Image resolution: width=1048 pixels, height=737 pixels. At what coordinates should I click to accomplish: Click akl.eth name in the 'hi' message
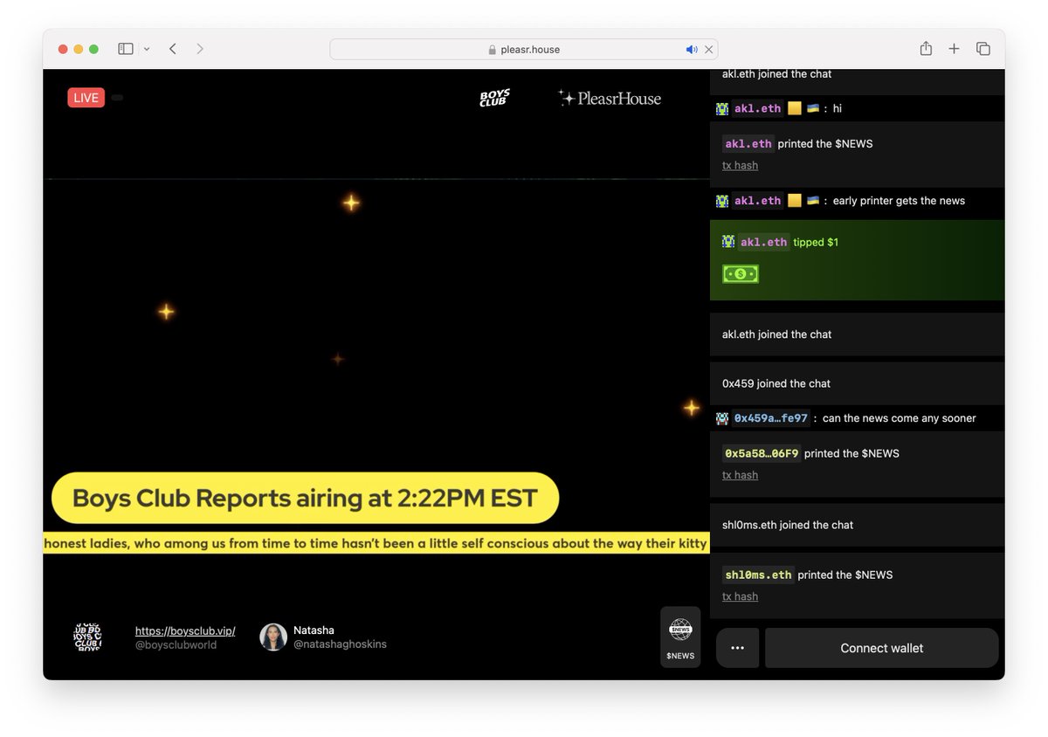[757, 108]
